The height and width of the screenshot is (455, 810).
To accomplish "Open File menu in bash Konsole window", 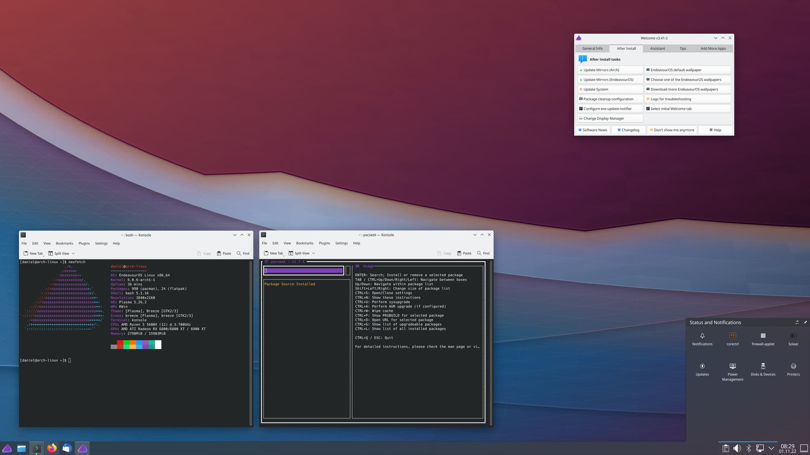I will tap(24, 244).
